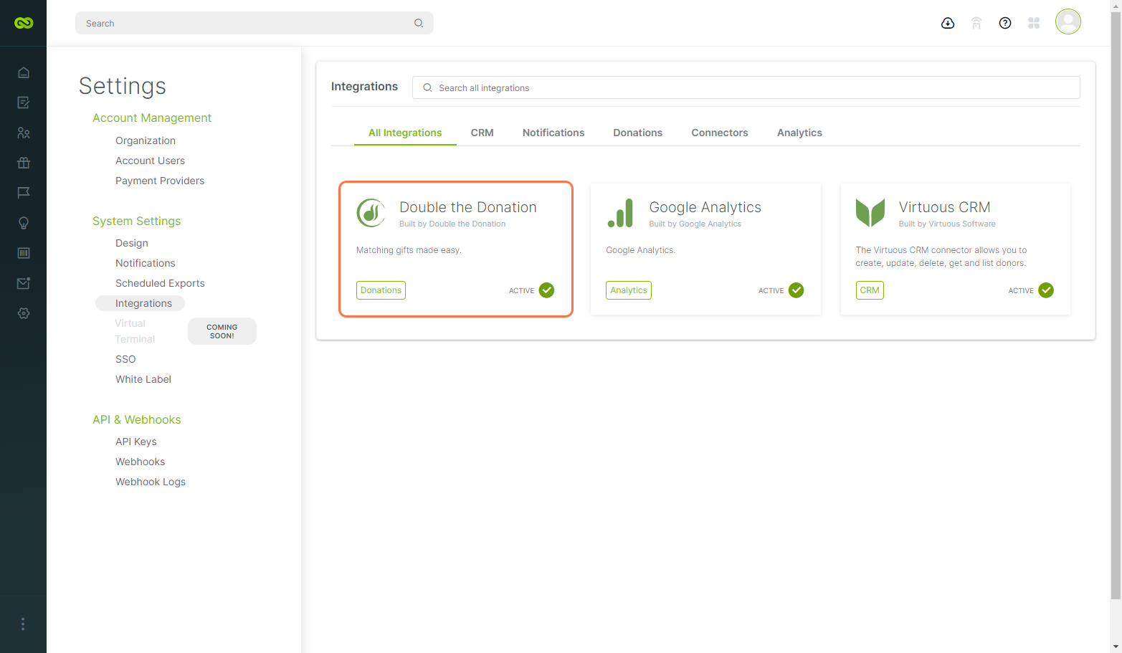The image size is (1122, 653).
Task: Open the Google Analytics card title
Action: pyautogui.click(x=705, y=207)
